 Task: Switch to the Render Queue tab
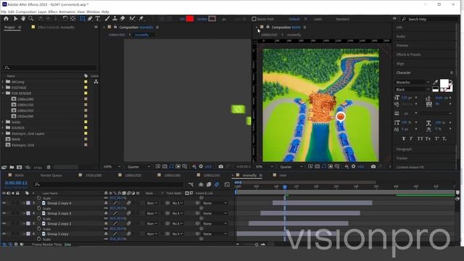[x=51, y=175]
